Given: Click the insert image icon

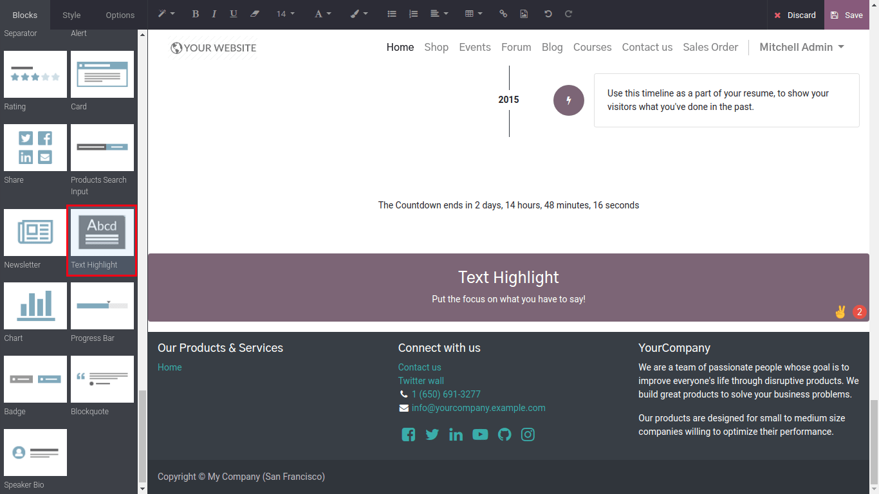Looking at the screenshot, I should coord(524,14).
